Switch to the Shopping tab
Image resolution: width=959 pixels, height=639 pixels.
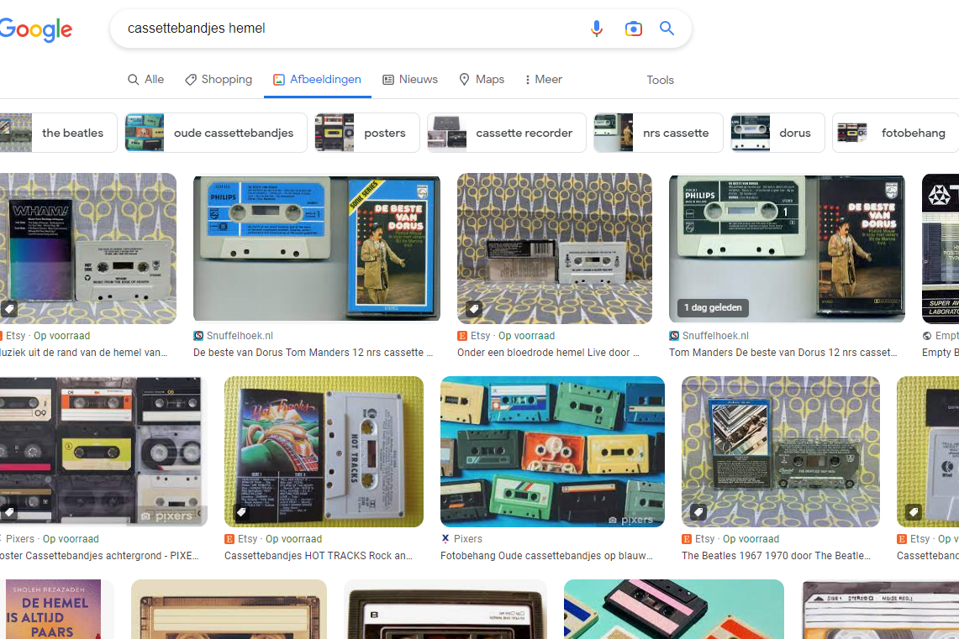[x=219, y=80]
